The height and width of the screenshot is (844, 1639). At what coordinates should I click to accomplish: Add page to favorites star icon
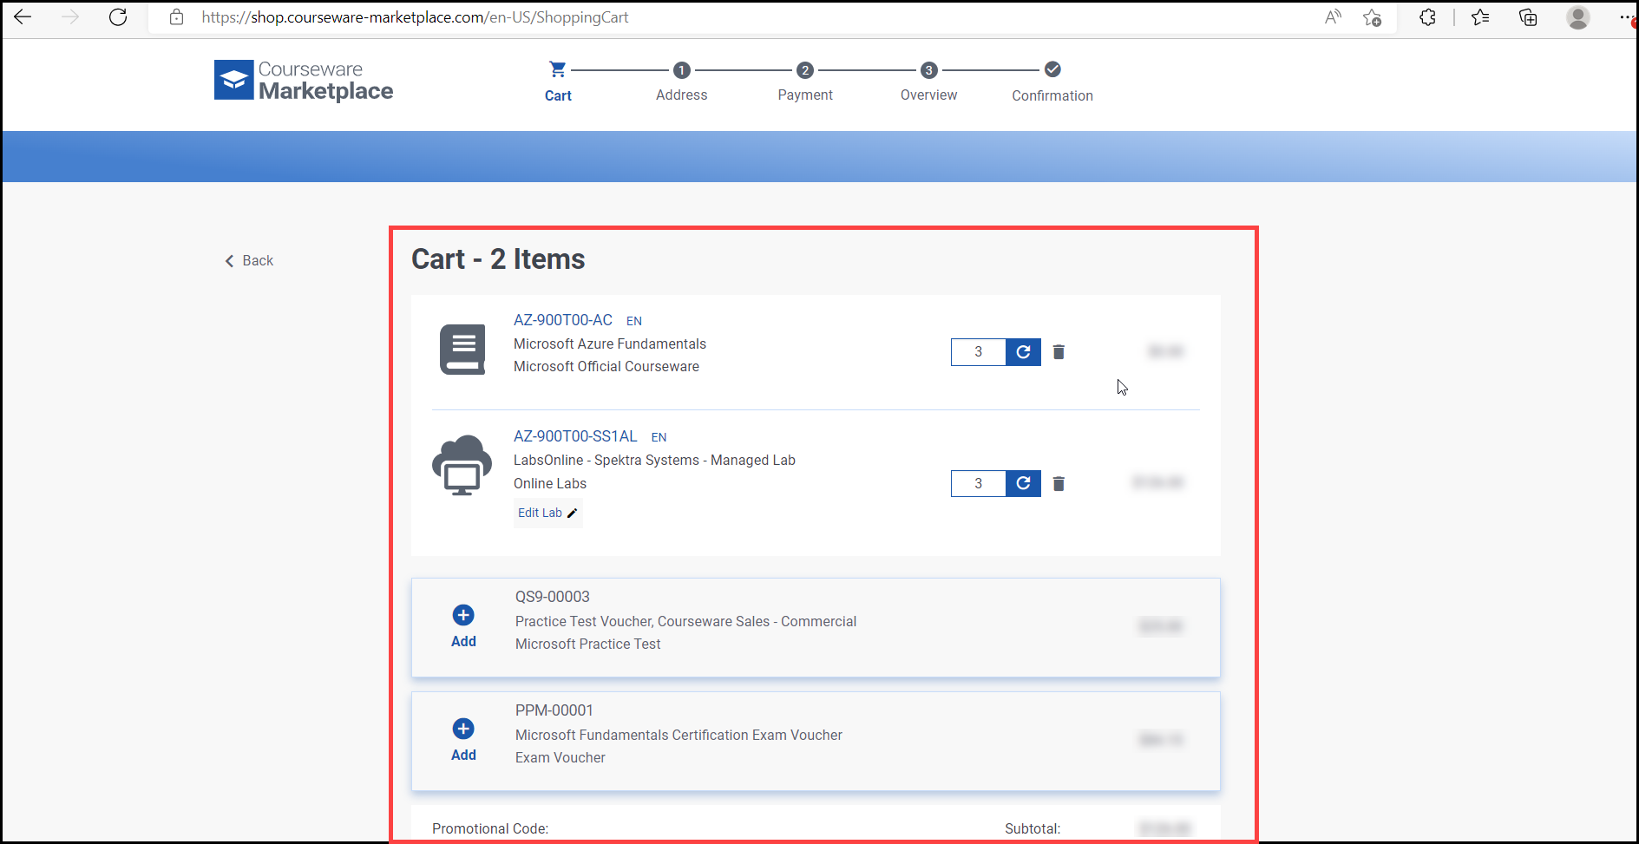click(x=1372, y=16)
